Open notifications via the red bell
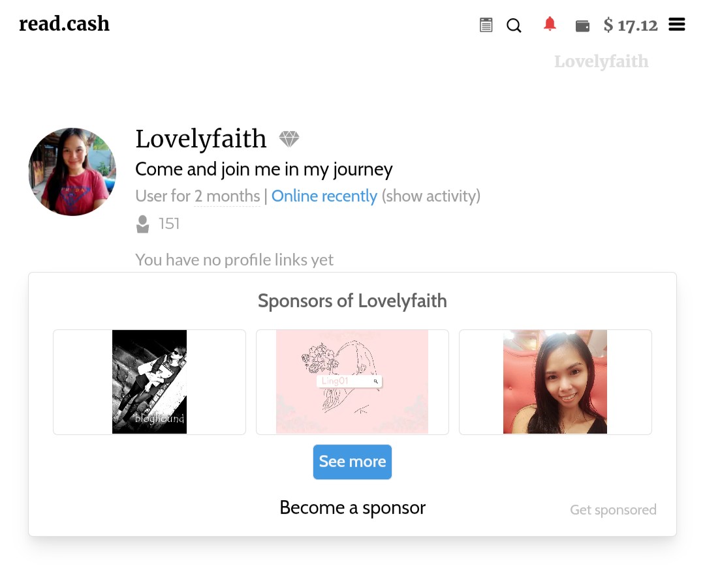 pos(550,23)
